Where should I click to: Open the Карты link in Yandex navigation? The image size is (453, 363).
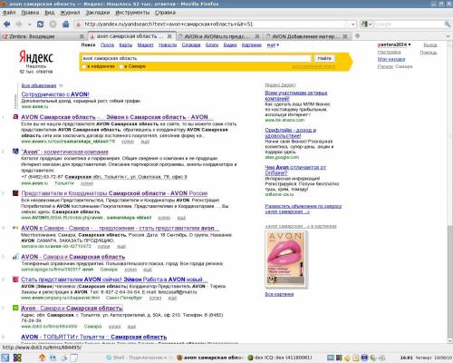(x=126, y=44)
